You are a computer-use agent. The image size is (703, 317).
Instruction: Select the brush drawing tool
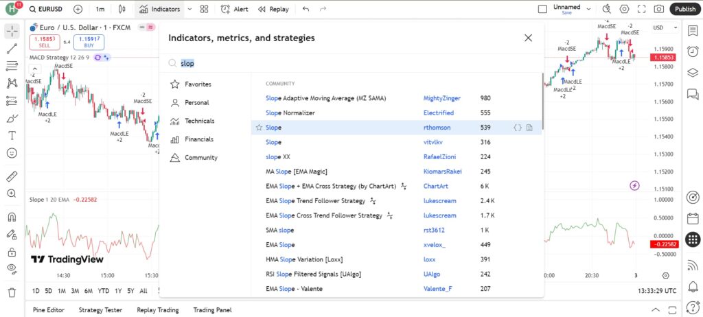click(12, 119)
